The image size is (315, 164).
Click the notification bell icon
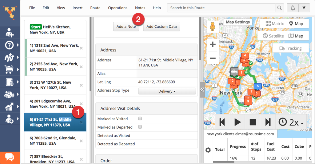pyautogui.click(x=293, y=8)
